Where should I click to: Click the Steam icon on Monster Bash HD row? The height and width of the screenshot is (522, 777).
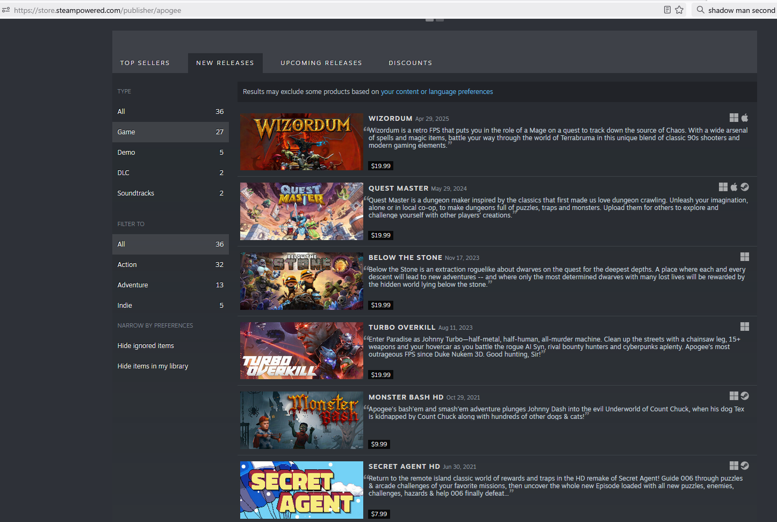pyautogui.click(x=745, y=396)
